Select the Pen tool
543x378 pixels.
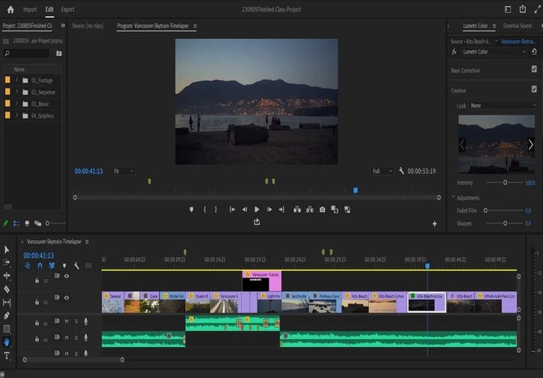(7, 316)
